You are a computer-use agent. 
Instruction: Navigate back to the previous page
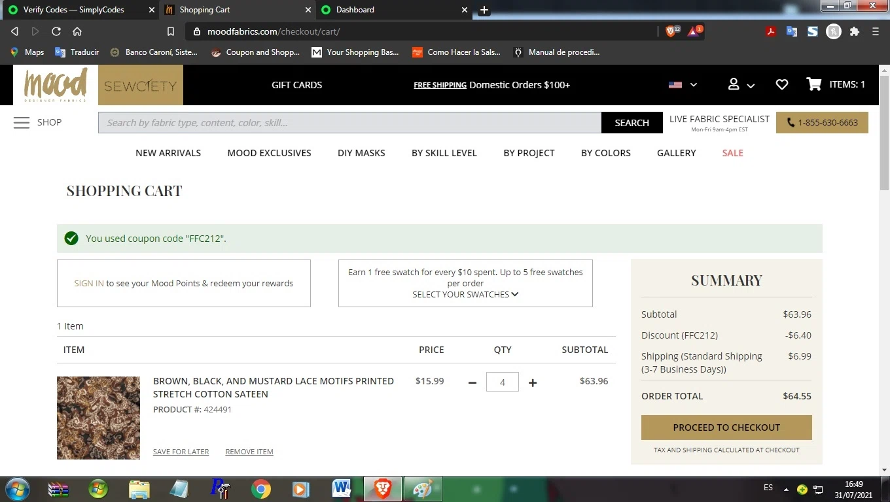point(14,31)
